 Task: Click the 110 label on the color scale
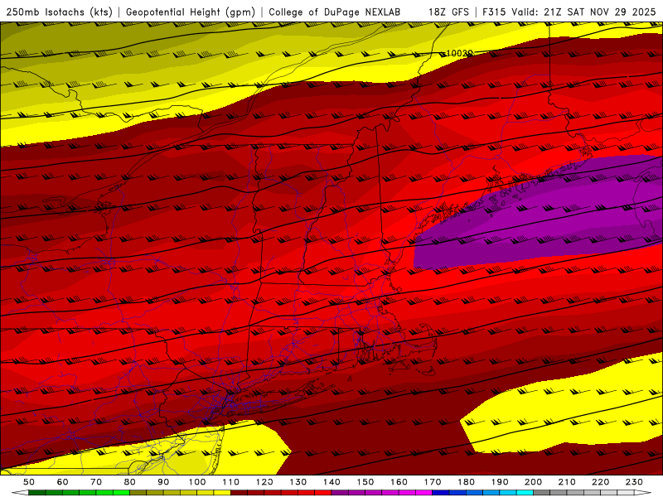[x=231, y=482]
